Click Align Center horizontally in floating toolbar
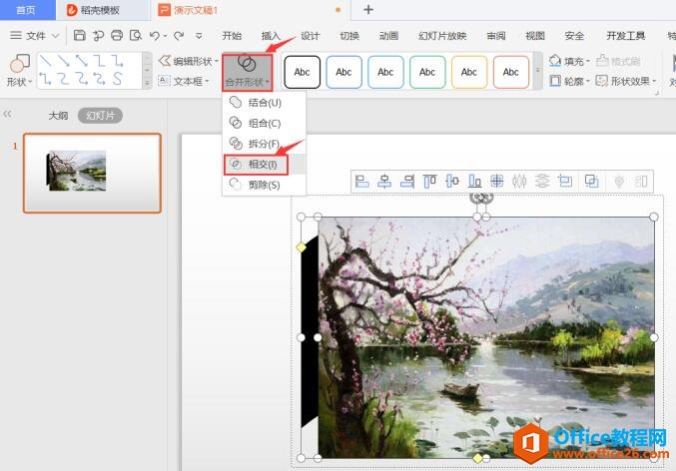The height and width of the screenshot is (471, 676). click(384, 182)
